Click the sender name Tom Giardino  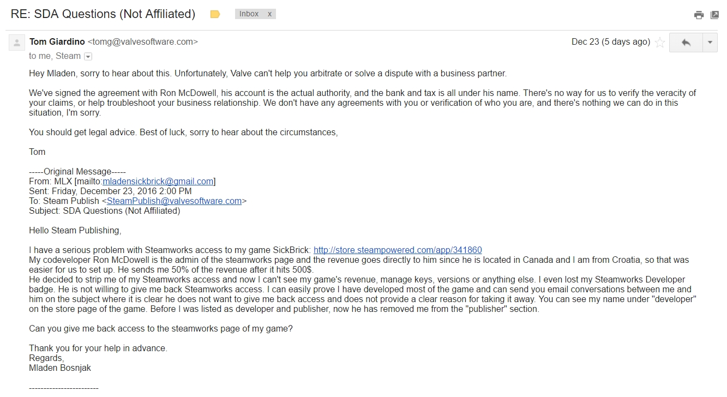click(57, 41)
